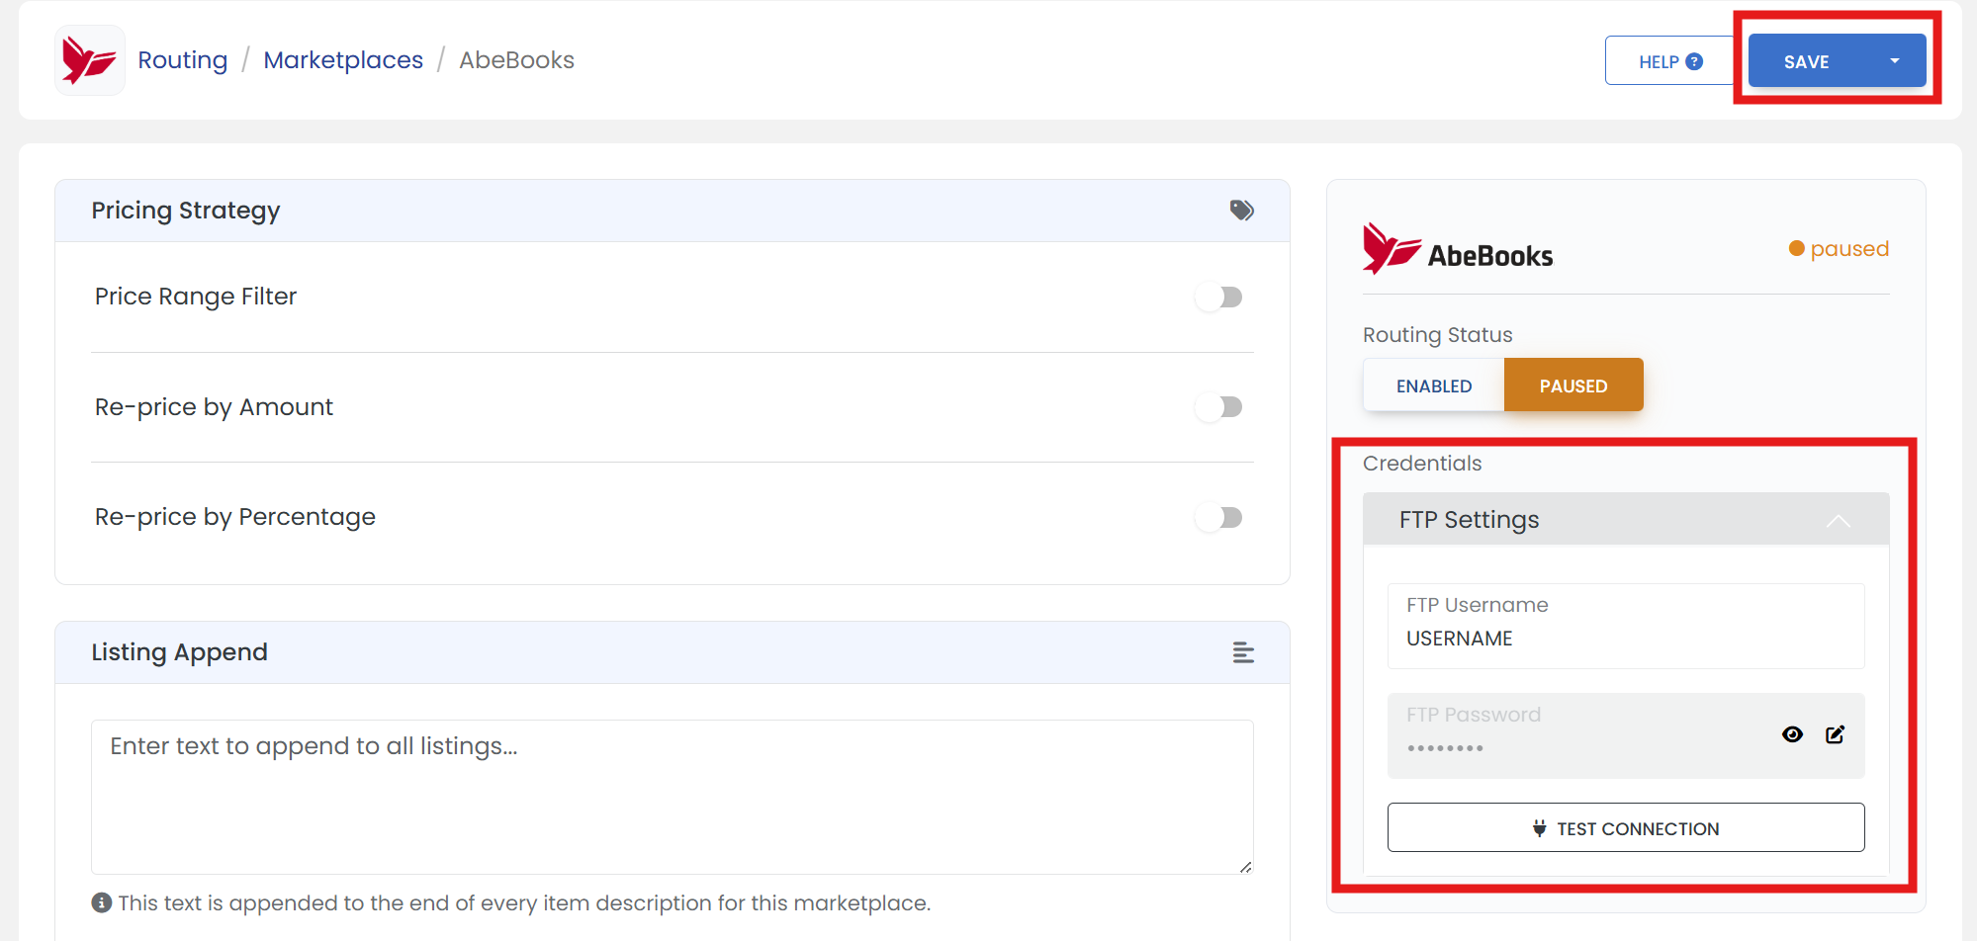Click the AbeBooks logo in the side panel
The image size is (1977, 941).
point(1458,249)
